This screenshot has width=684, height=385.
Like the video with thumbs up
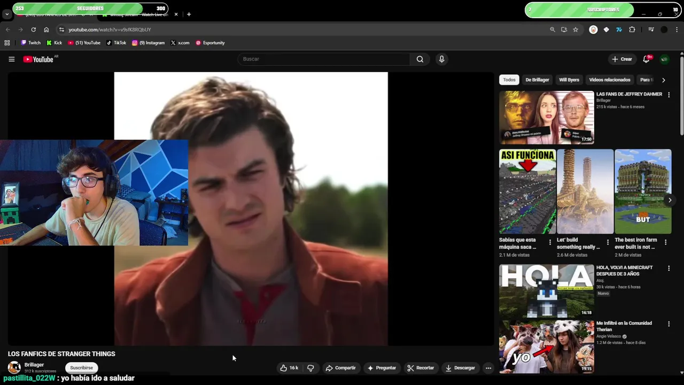(289, 368)
